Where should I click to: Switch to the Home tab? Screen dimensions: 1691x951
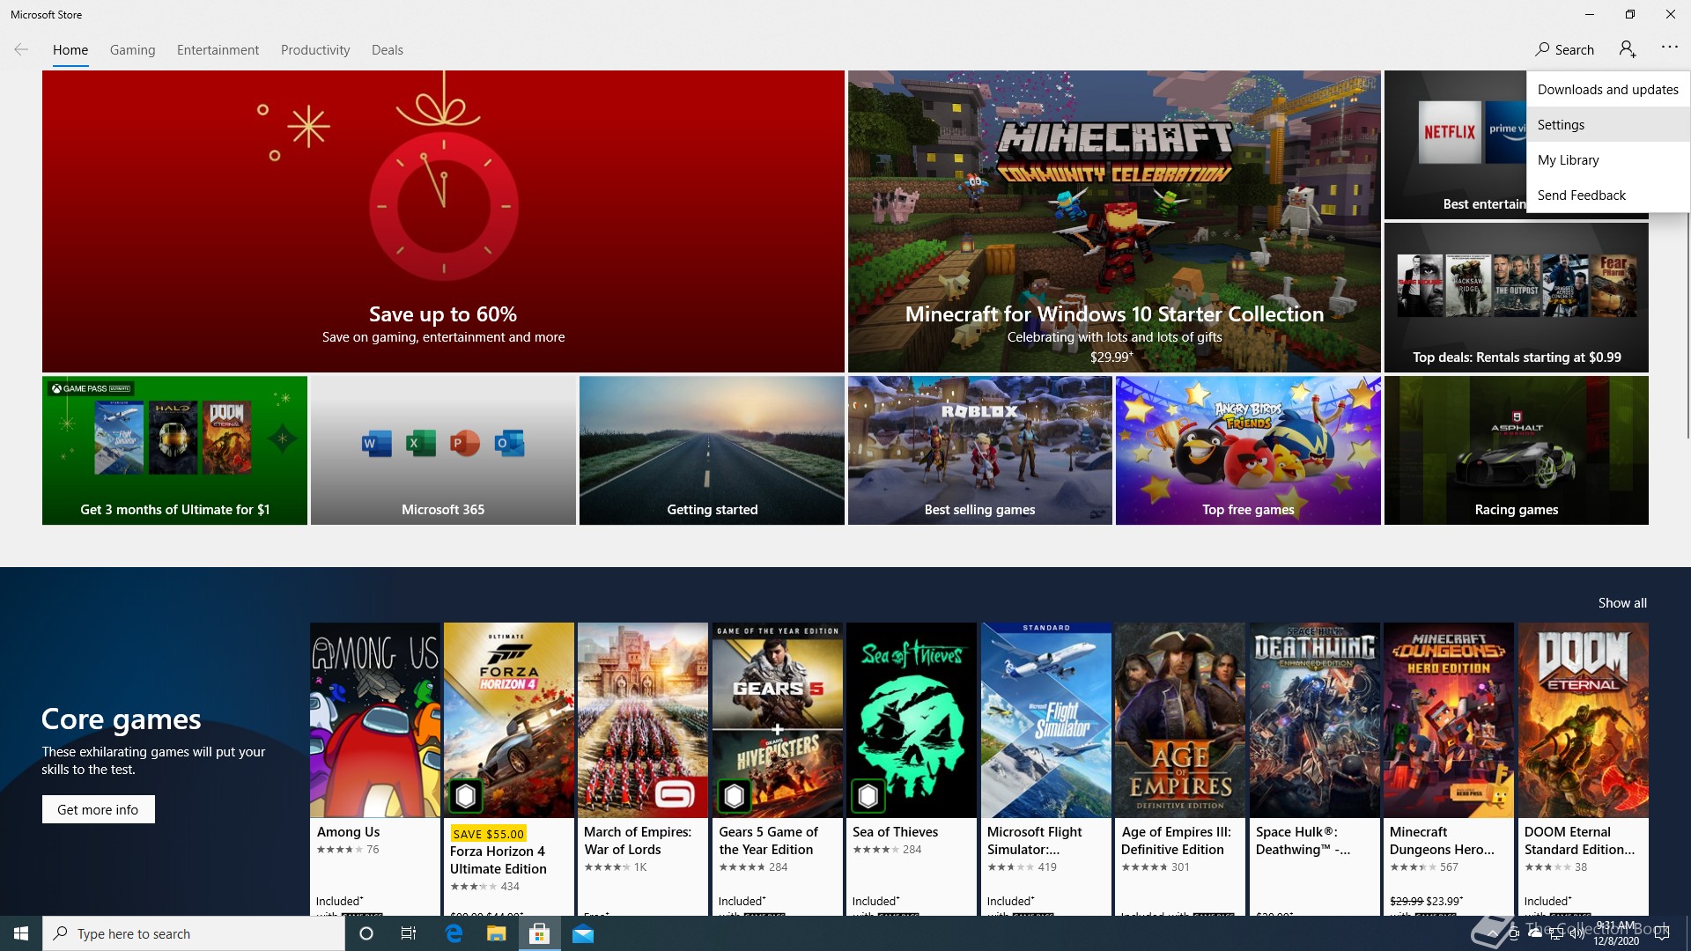point(70,50)
